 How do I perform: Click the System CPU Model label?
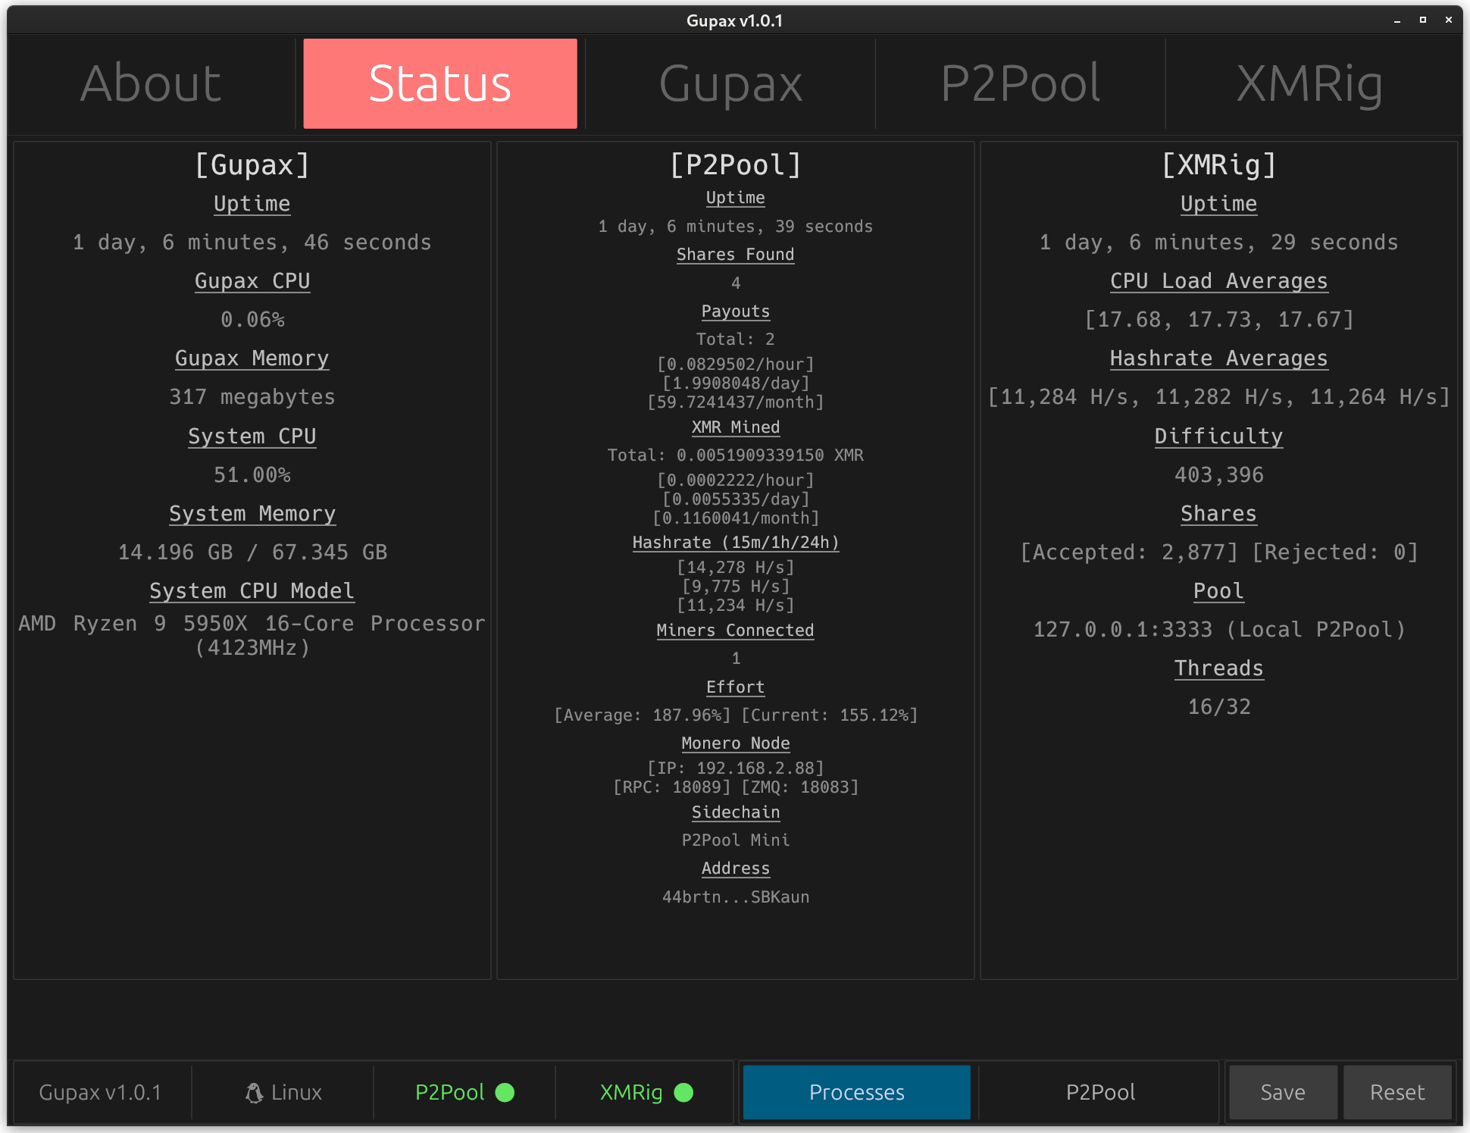(x=252, y=590)
